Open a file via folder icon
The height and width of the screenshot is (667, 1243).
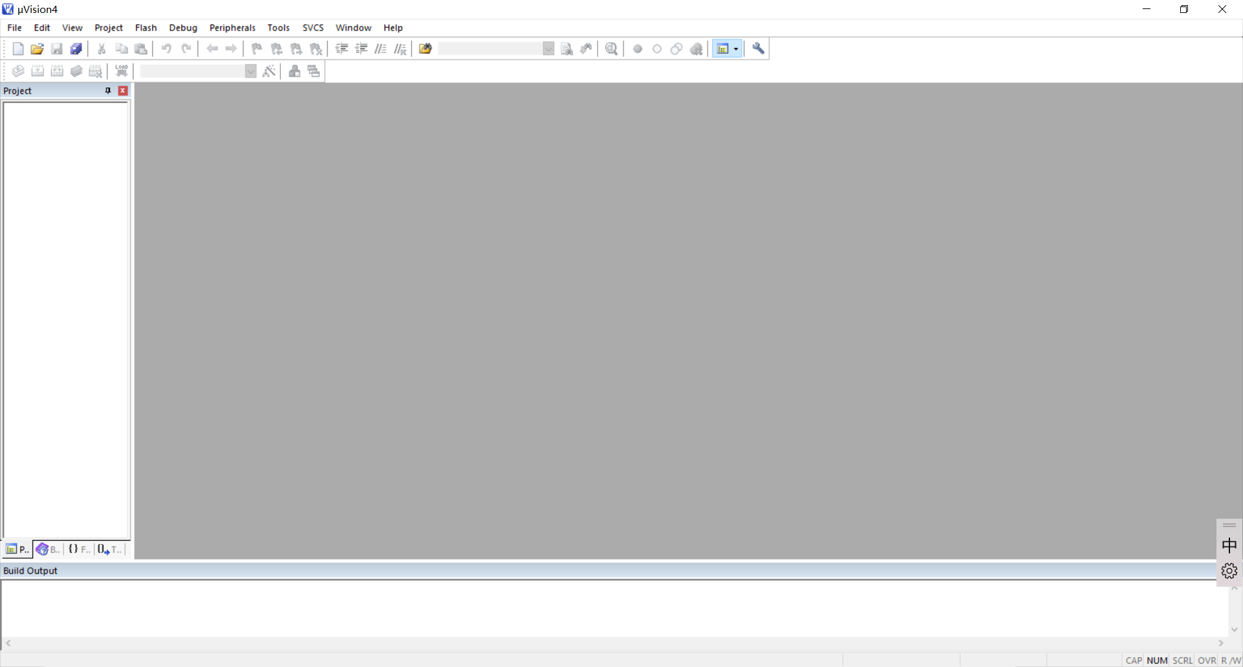tap(38, 49)
